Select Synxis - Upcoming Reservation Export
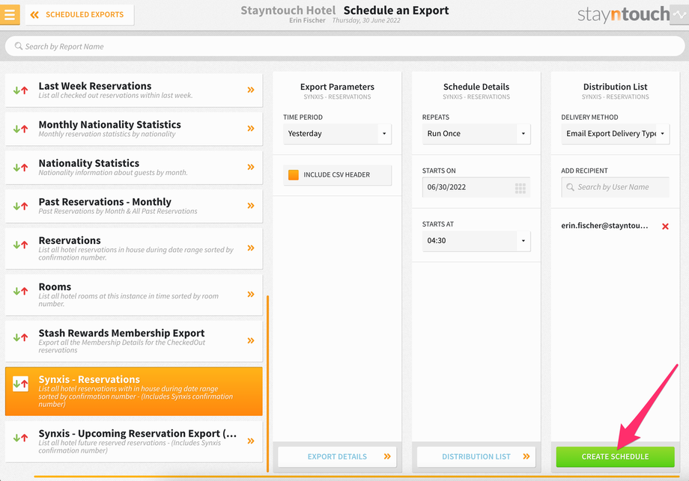 133,441
